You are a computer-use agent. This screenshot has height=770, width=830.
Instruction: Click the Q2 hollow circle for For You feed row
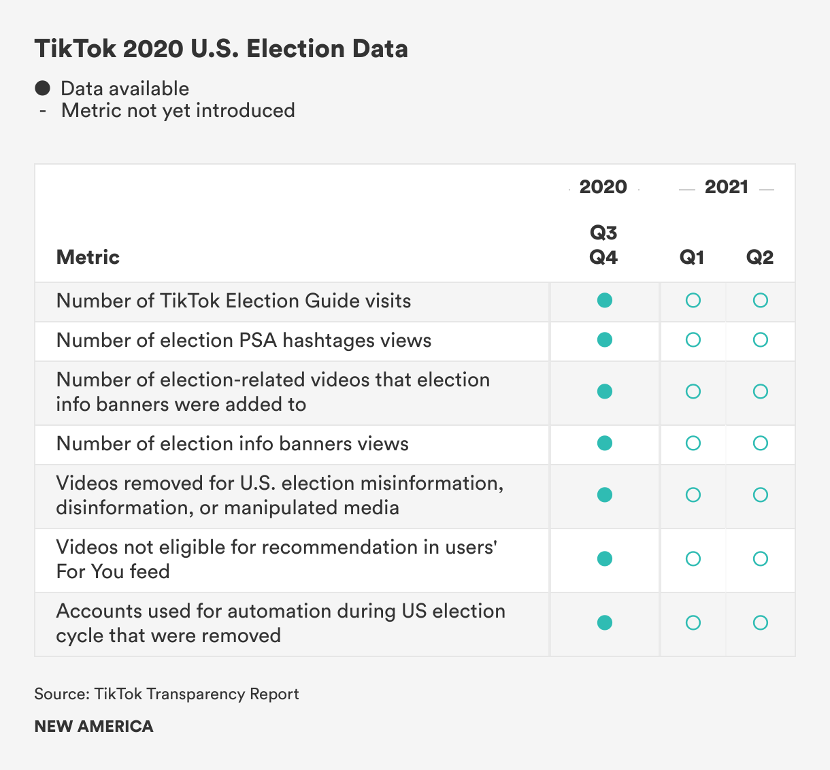point(760,559)
